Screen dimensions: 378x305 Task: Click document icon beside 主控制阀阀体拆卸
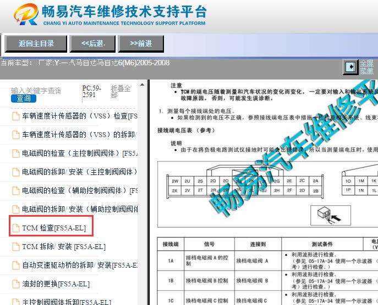coord(16,302)
